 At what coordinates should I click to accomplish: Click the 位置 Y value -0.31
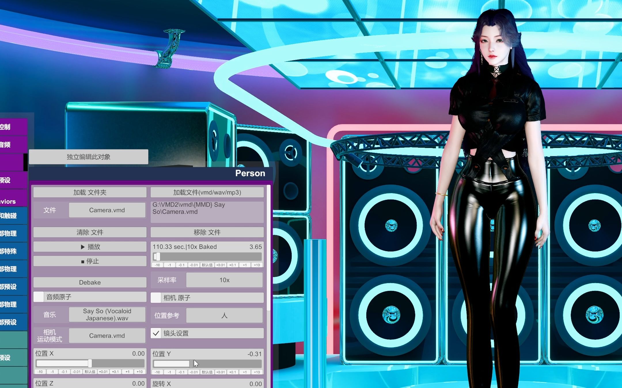click(x=255, y=354)
